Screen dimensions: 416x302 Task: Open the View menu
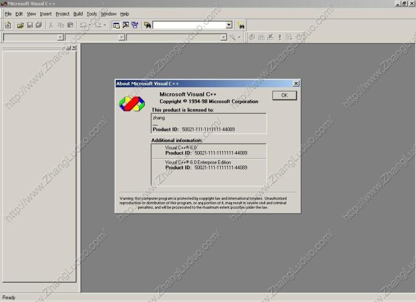click(31, 14)
